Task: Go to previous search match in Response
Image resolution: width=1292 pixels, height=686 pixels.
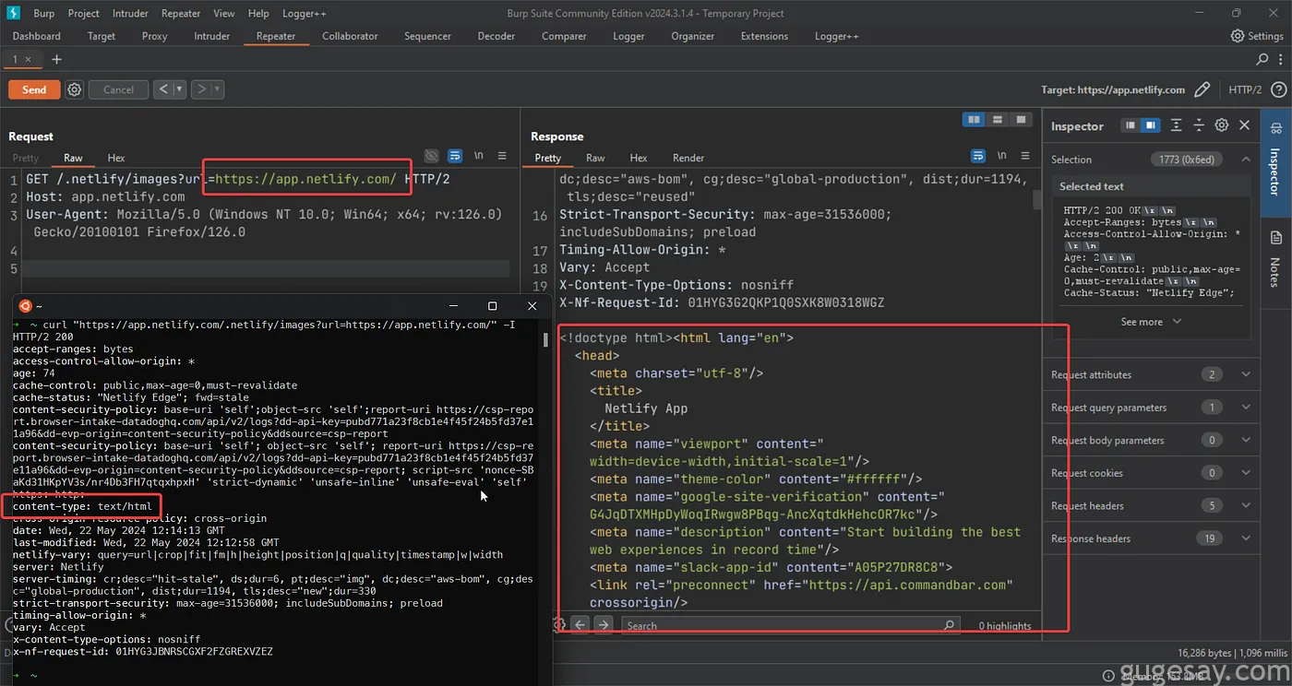Action: coord(580,624)
